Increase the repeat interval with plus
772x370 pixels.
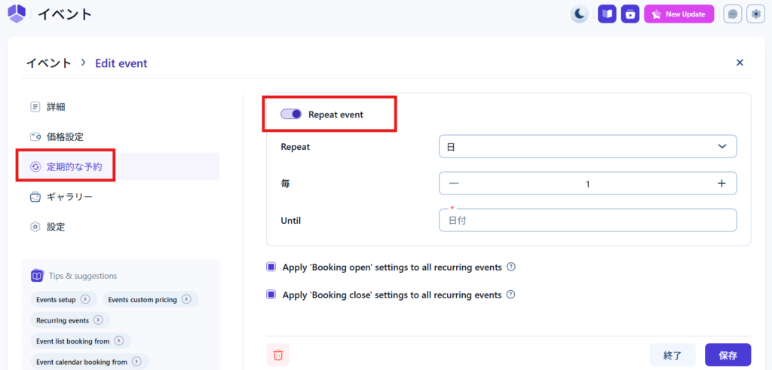click(x=721, y=183)
